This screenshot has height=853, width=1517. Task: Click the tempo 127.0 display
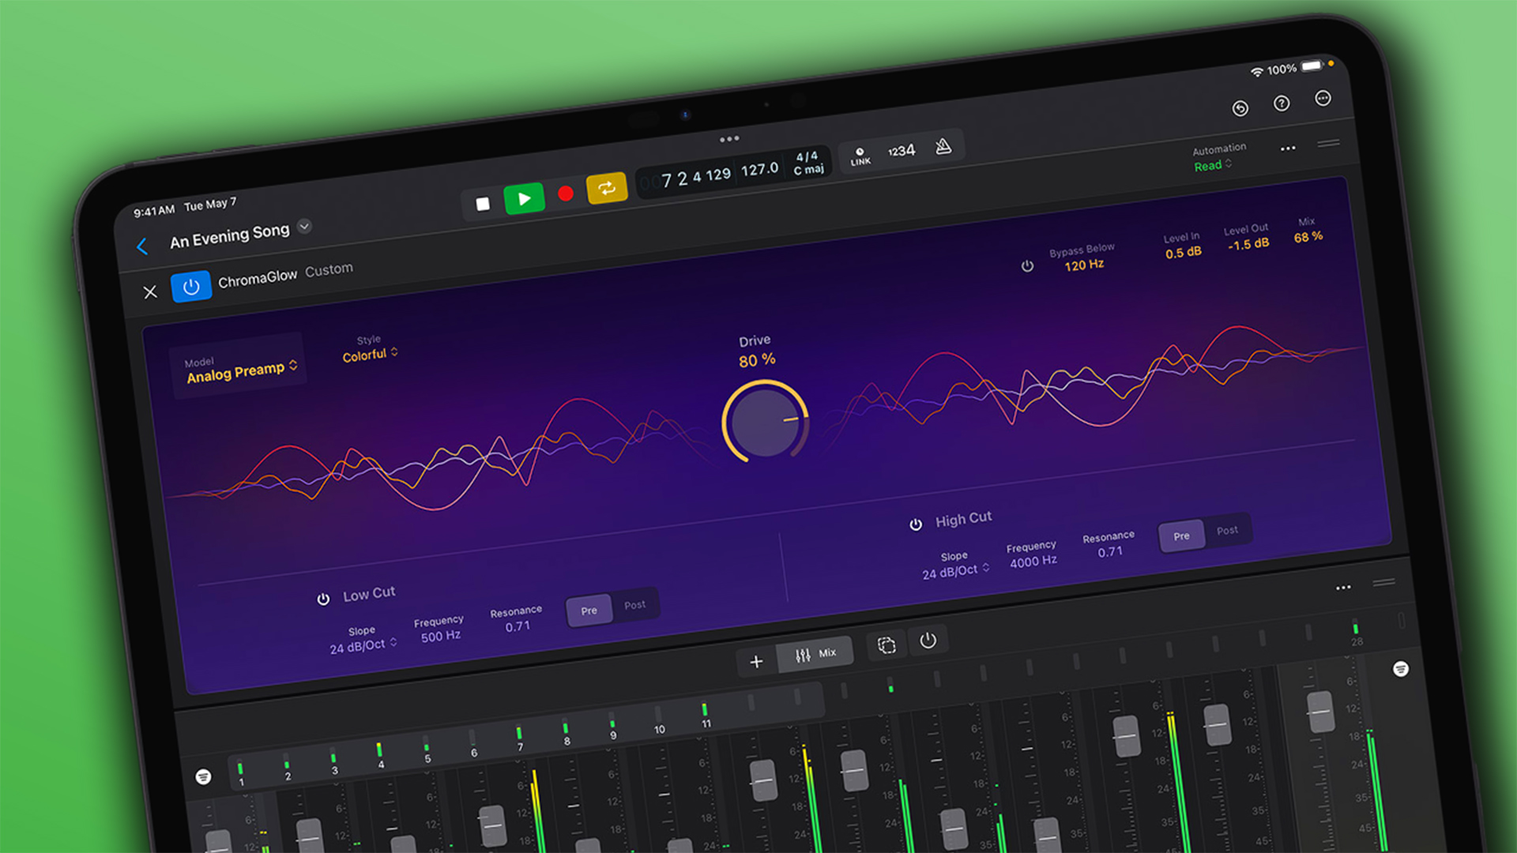click(759, 169)
